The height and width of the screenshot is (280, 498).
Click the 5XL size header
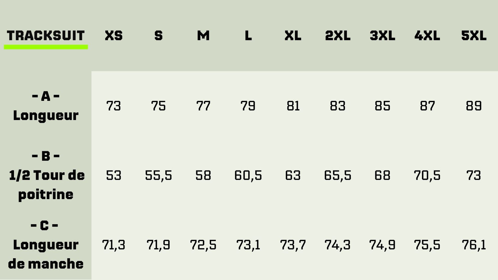click(474, 35)
